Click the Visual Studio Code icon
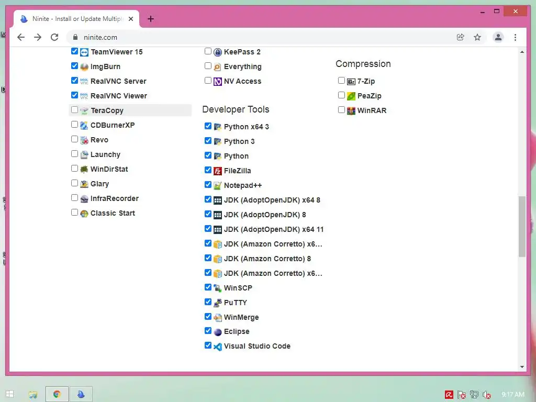 218,347
